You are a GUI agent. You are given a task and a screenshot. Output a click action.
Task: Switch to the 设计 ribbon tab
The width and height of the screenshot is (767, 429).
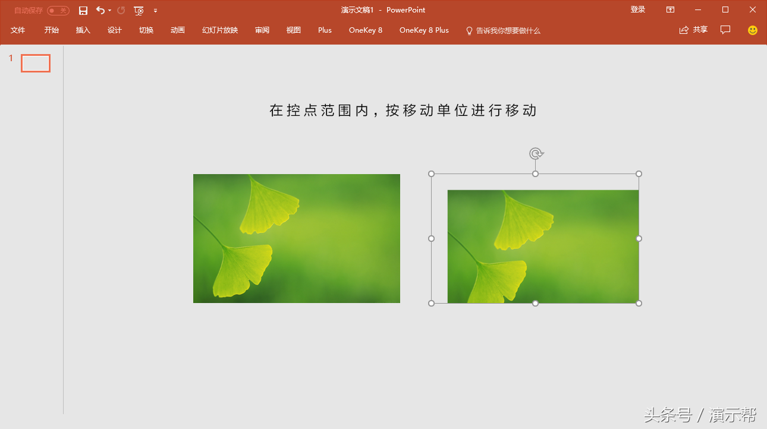click(115, 30)
